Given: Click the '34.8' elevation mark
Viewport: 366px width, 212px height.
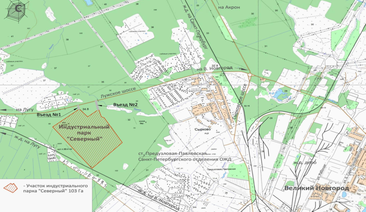Looking at the screenshot, I should click(86, 109).
